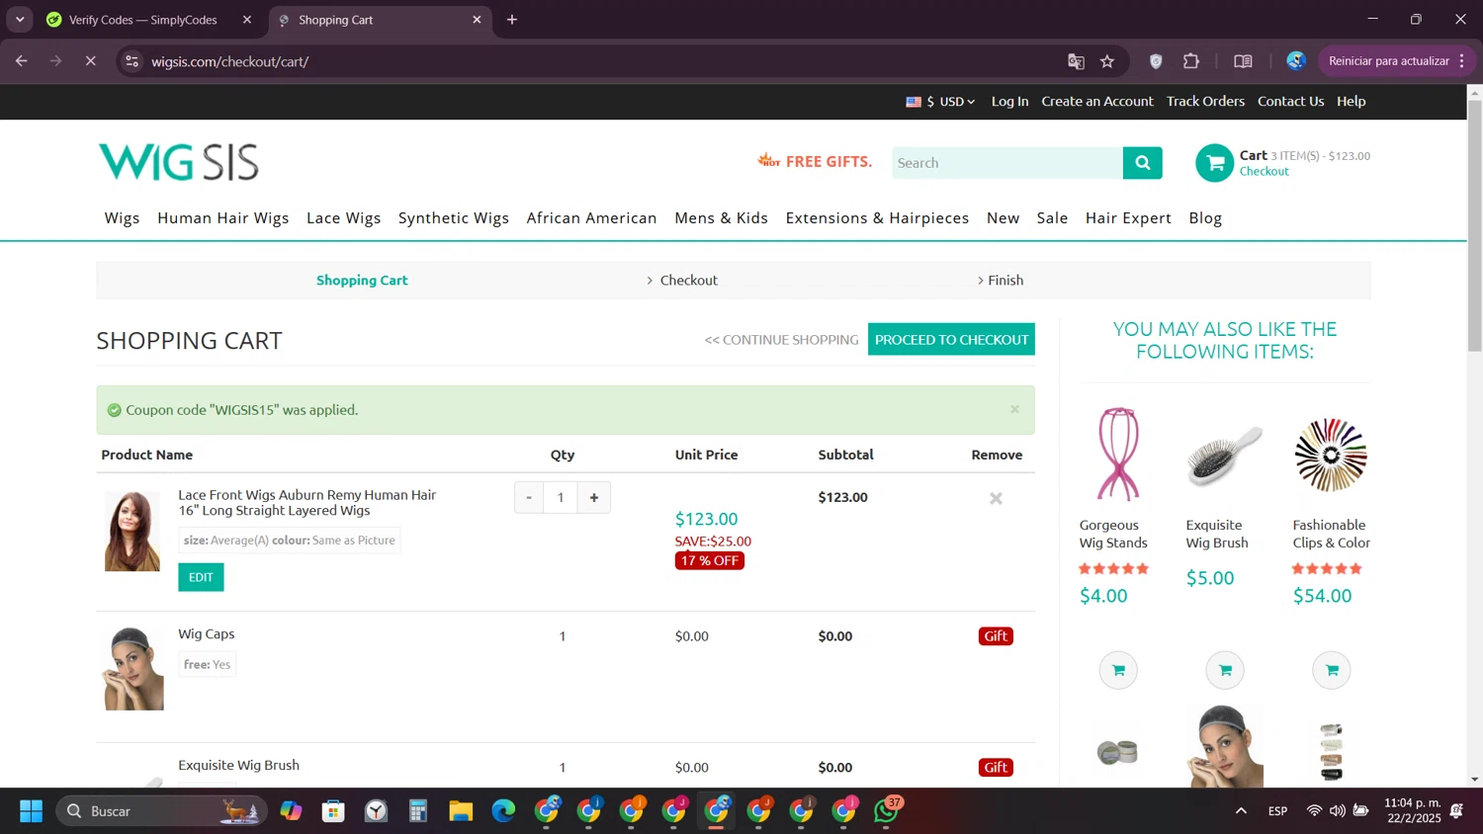Open Synthetic Wigs menu

pyautogui.click(x=454, y=218)
